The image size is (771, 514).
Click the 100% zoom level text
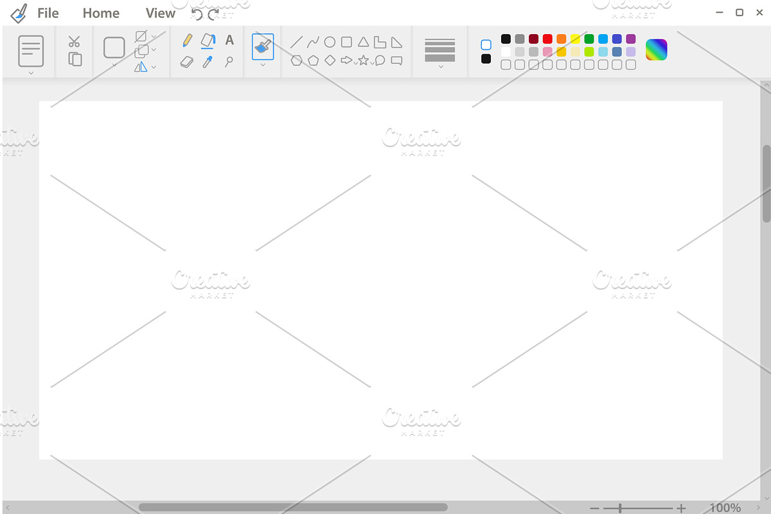click(x=725, y=508)
